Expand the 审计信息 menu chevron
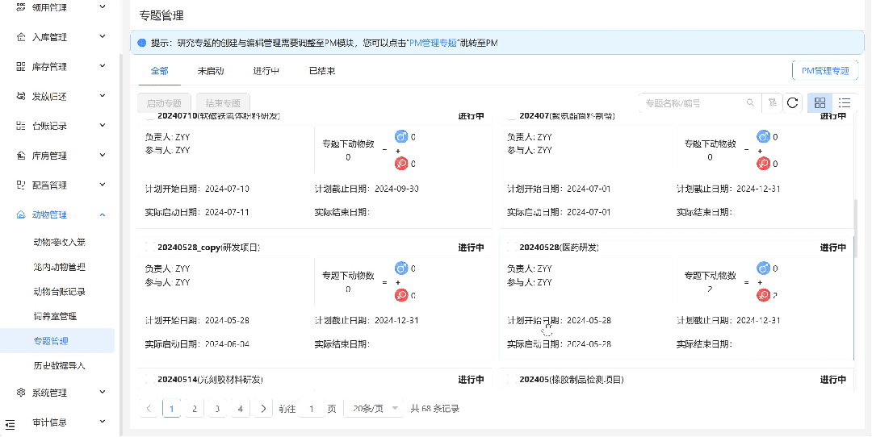Image resolution: width=872 pixels, height=437 pixels. pyautogui.click(x=103, y=422)
